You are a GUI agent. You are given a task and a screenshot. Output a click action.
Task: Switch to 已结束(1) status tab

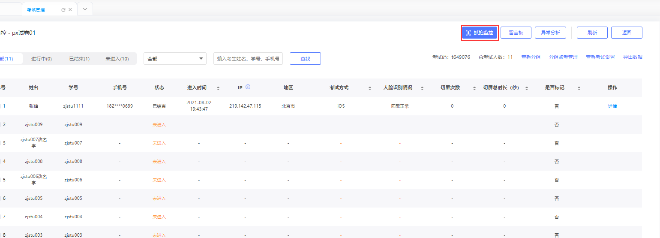click(79, 59)
